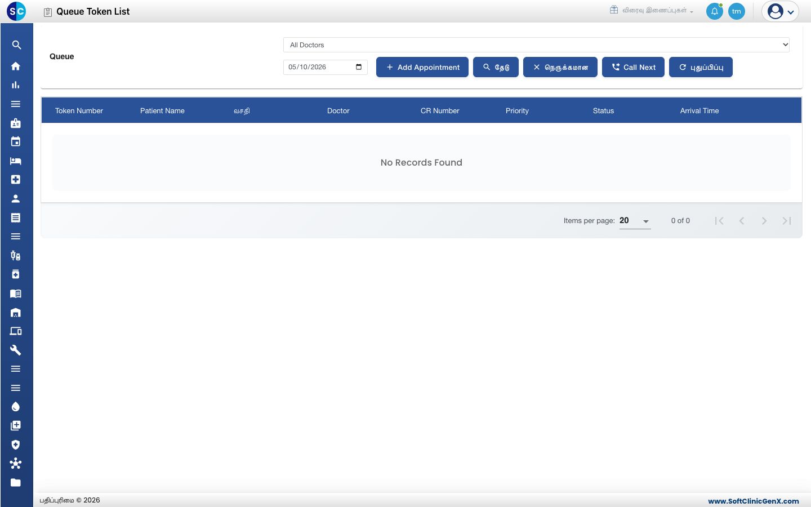Open the calendar icon in sidebar
This screenshot has height=507, width=811.
(x=16, y=142)
